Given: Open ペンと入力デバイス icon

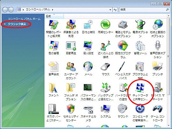Looking at the screenshot, I should 122,67.
